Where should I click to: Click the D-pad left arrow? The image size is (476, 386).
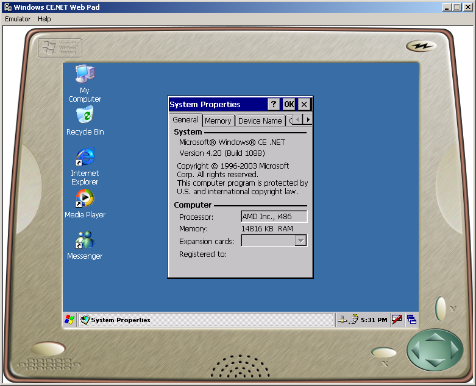point(416,350)
